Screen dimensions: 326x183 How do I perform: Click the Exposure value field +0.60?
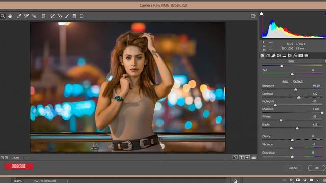tap(316, 86)
